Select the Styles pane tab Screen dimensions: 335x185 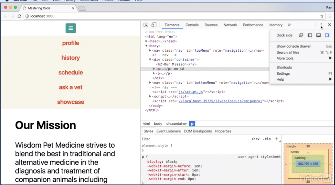click(x=148, y=131)
